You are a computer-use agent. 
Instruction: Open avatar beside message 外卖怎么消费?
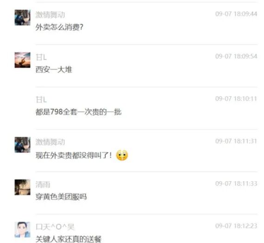pyautogui.click(x=23, y=18)
